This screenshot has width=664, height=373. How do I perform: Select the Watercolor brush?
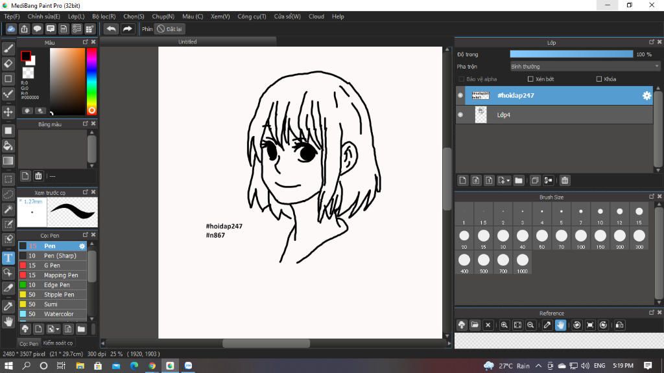(53, 314)
